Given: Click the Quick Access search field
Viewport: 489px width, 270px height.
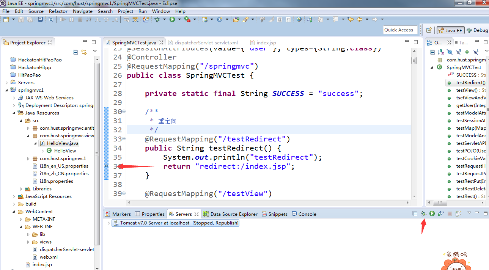Looking at the screenshot, I should [x=400, y=30].
